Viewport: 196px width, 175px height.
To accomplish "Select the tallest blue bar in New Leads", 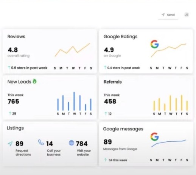I will (x=74, y=101).
